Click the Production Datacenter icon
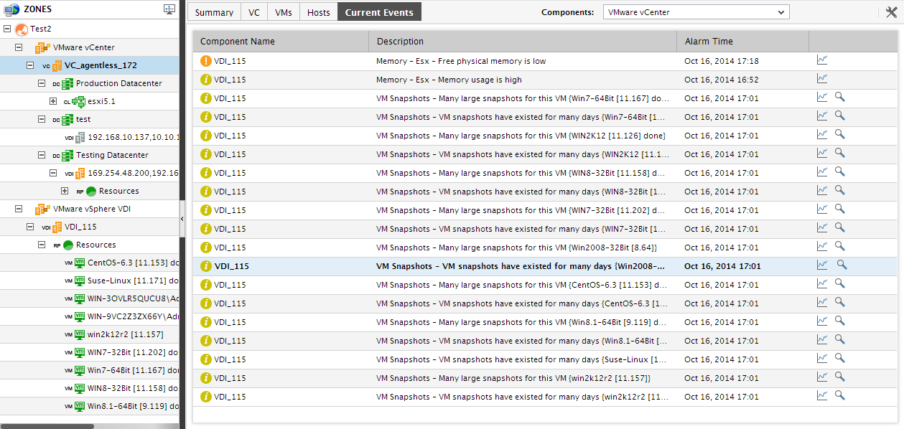Image resolution: width=904 pixels, height=429 pixels. [68, 83]
